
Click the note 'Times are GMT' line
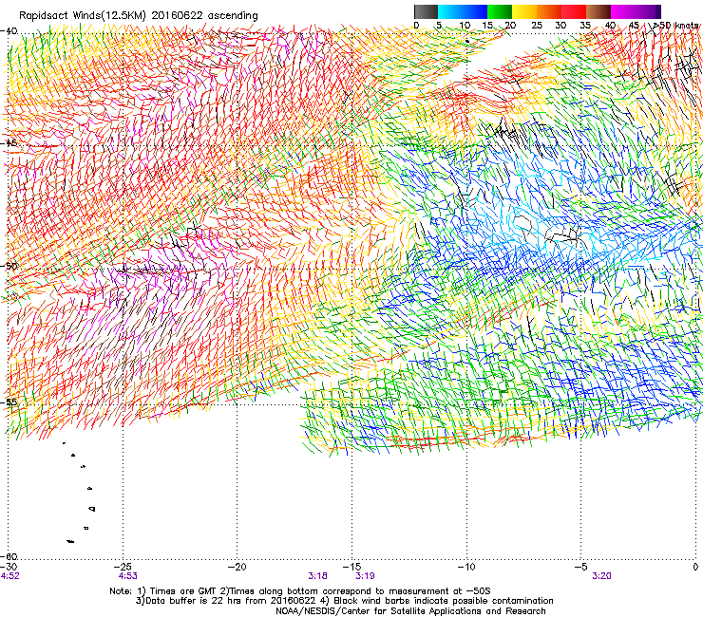tap(300, 591)
